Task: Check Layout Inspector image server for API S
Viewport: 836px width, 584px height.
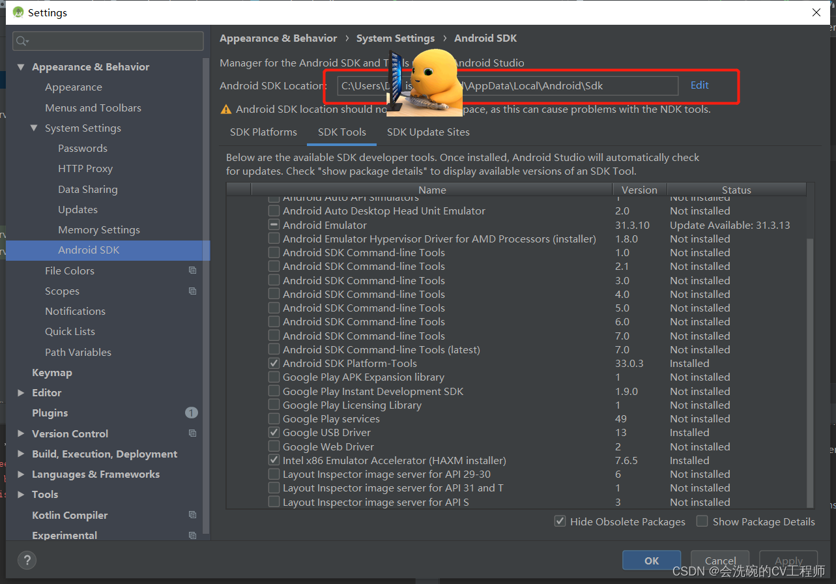Action: point(274,502)
